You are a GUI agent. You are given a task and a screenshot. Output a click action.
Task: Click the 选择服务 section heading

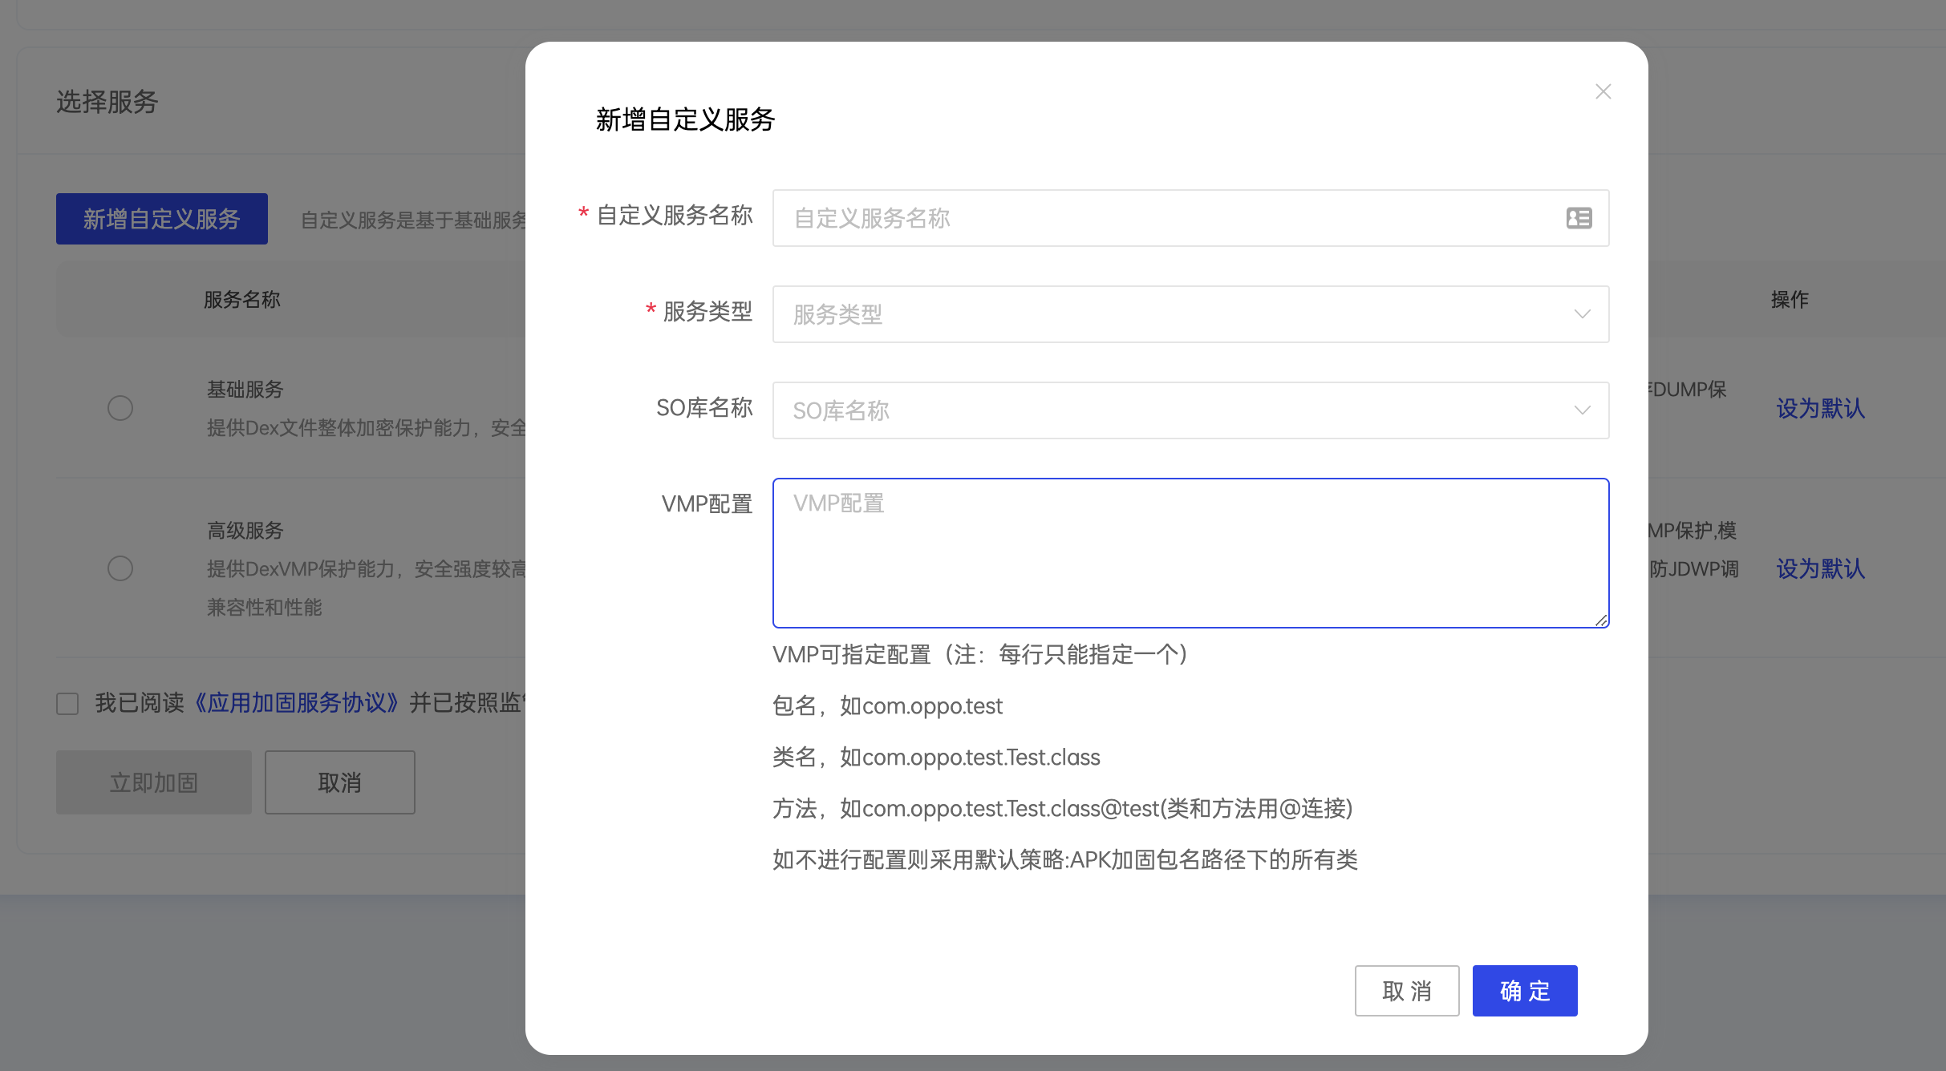107,102
